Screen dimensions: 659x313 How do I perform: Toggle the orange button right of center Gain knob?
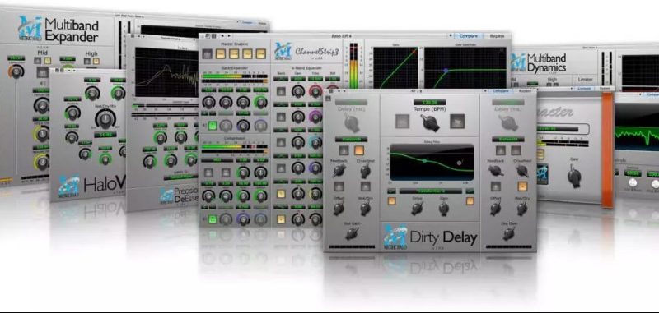click(x=470, y=200)
